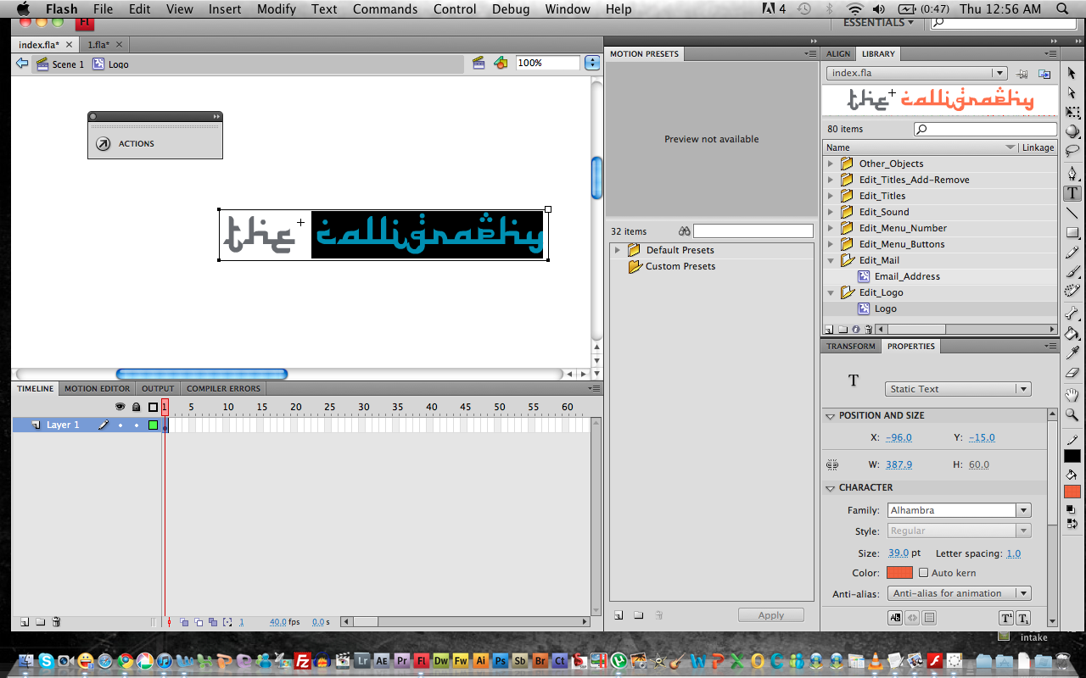The height and width of the screenshot is (678, 1086).
Task: Activate the Zoom tool in the toolbar
Action: (1072, 414)
